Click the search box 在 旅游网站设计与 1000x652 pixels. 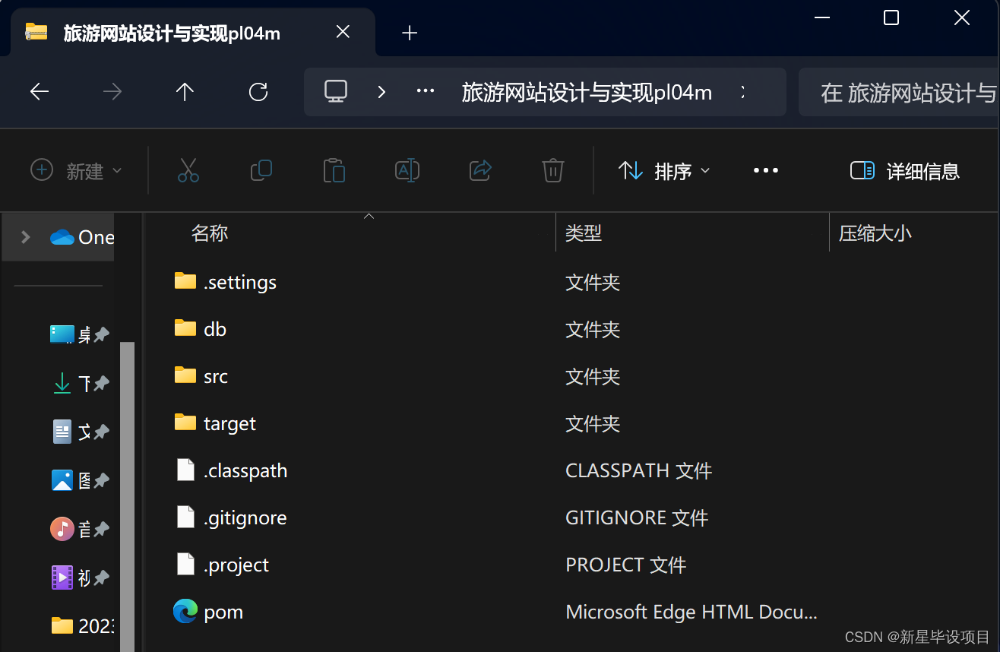pos(899,93)
